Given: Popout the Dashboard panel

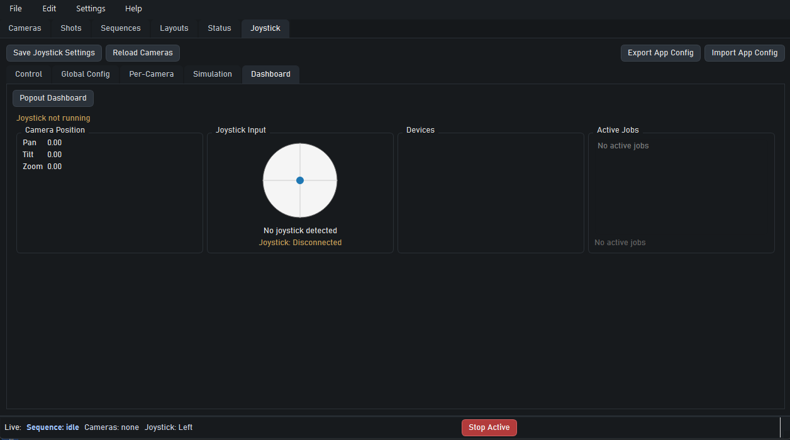Looking at the screenshot, I should click(53, 98).
